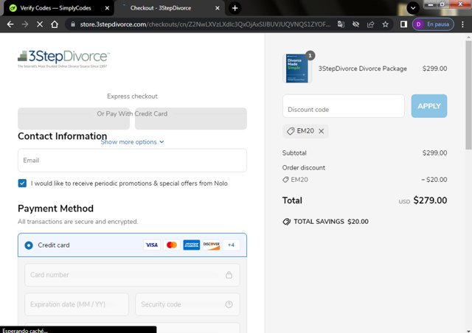Click the crossed-eye privacy icon in address bar
The width and height of the screenshot is (472, 333).
coord(355,24)
